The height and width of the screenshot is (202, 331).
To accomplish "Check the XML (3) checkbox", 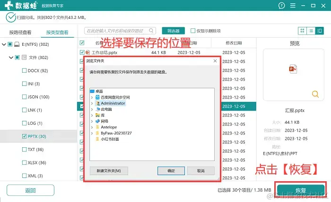I will point(24,176).
